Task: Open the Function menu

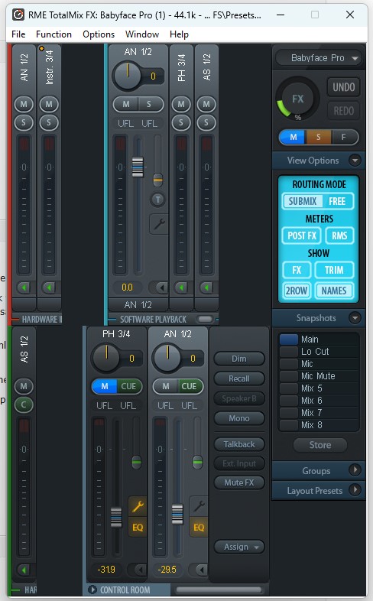Action: point(54,34)
